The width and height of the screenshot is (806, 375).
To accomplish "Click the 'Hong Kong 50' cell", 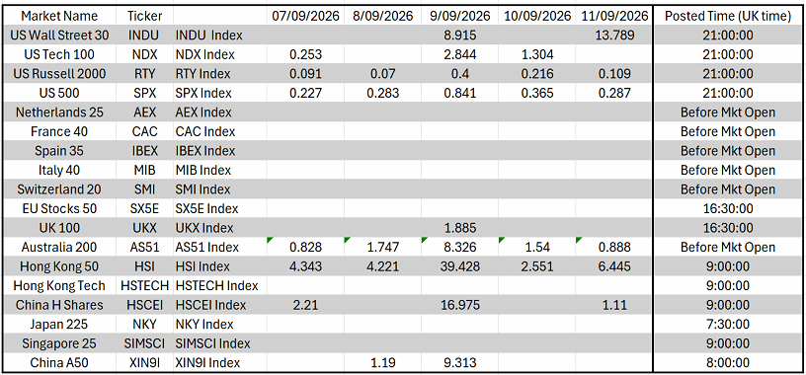I will point(58,266).
